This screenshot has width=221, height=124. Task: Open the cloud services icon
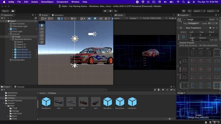click(x=13, y=11)
